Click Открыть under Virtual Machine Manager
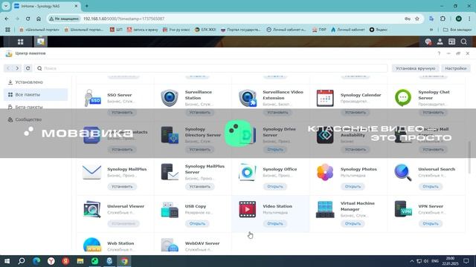This screenshot has height=267, width=476. pos(353,223)
